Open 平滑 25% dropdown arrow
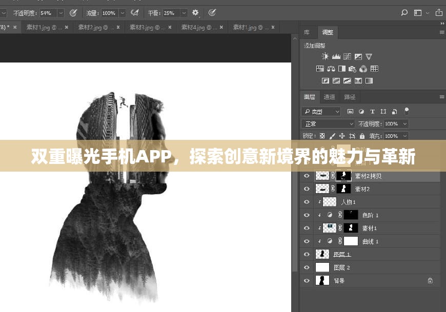Image resolution: width=446 pixels, height=312 pixels. tap(184, 13)
